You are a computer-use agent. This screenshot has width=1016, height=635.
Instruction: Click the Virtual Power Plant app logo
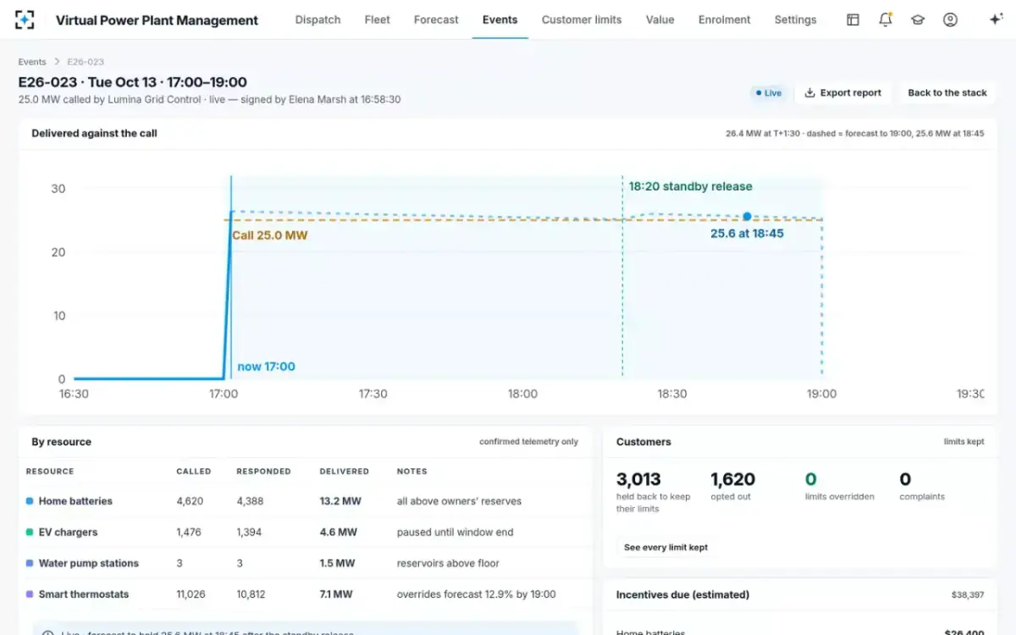click(25, 19)
